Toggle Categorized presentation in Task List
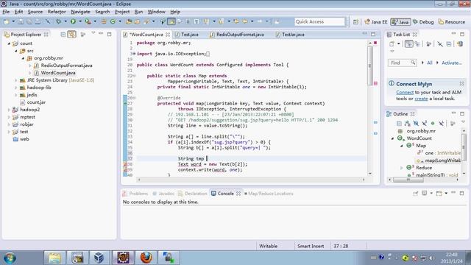Image resolution: width=471 pixels, height=265 pixels. pos(409,44)
